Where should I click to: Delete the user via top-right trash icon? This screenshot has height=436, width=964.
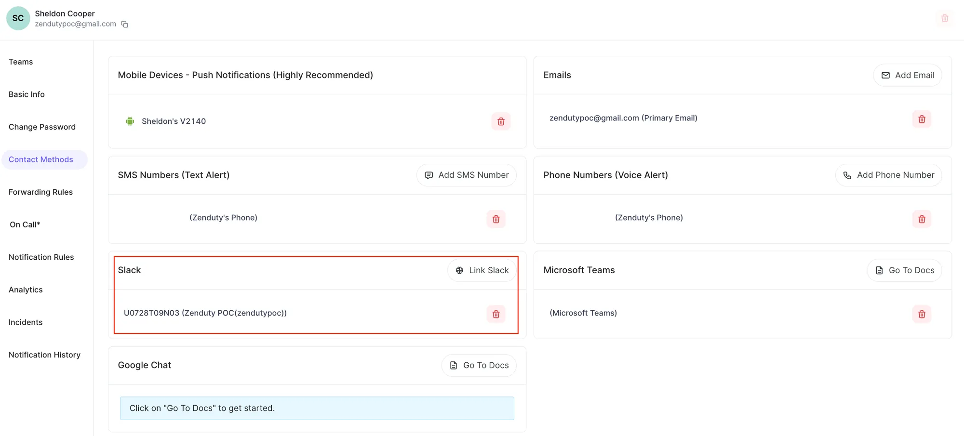(945, 18)
